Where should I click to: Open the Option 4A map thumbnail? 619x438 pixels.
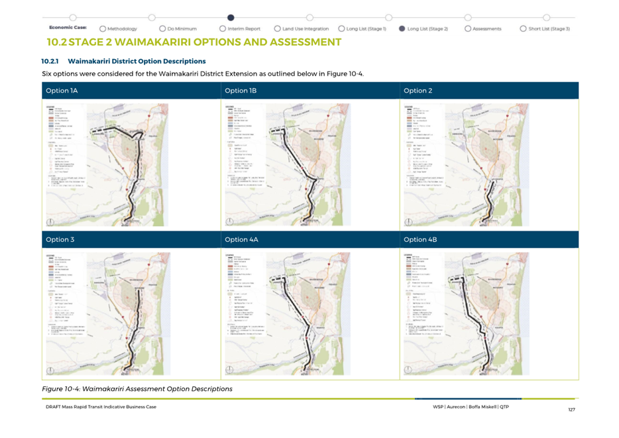click(288, 313)
